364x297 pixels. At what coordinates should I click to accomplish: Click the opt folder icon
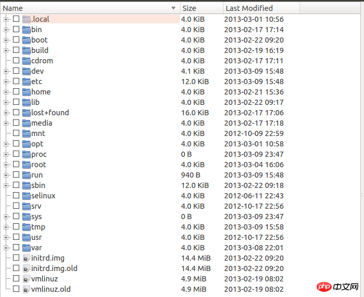(x=27, y=144)
